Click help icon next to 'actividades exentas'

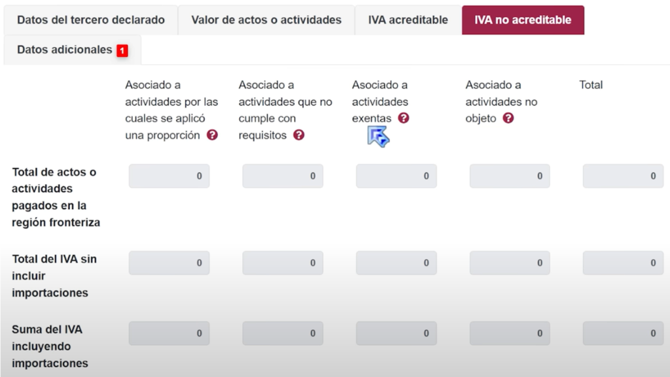pos(404,118)
